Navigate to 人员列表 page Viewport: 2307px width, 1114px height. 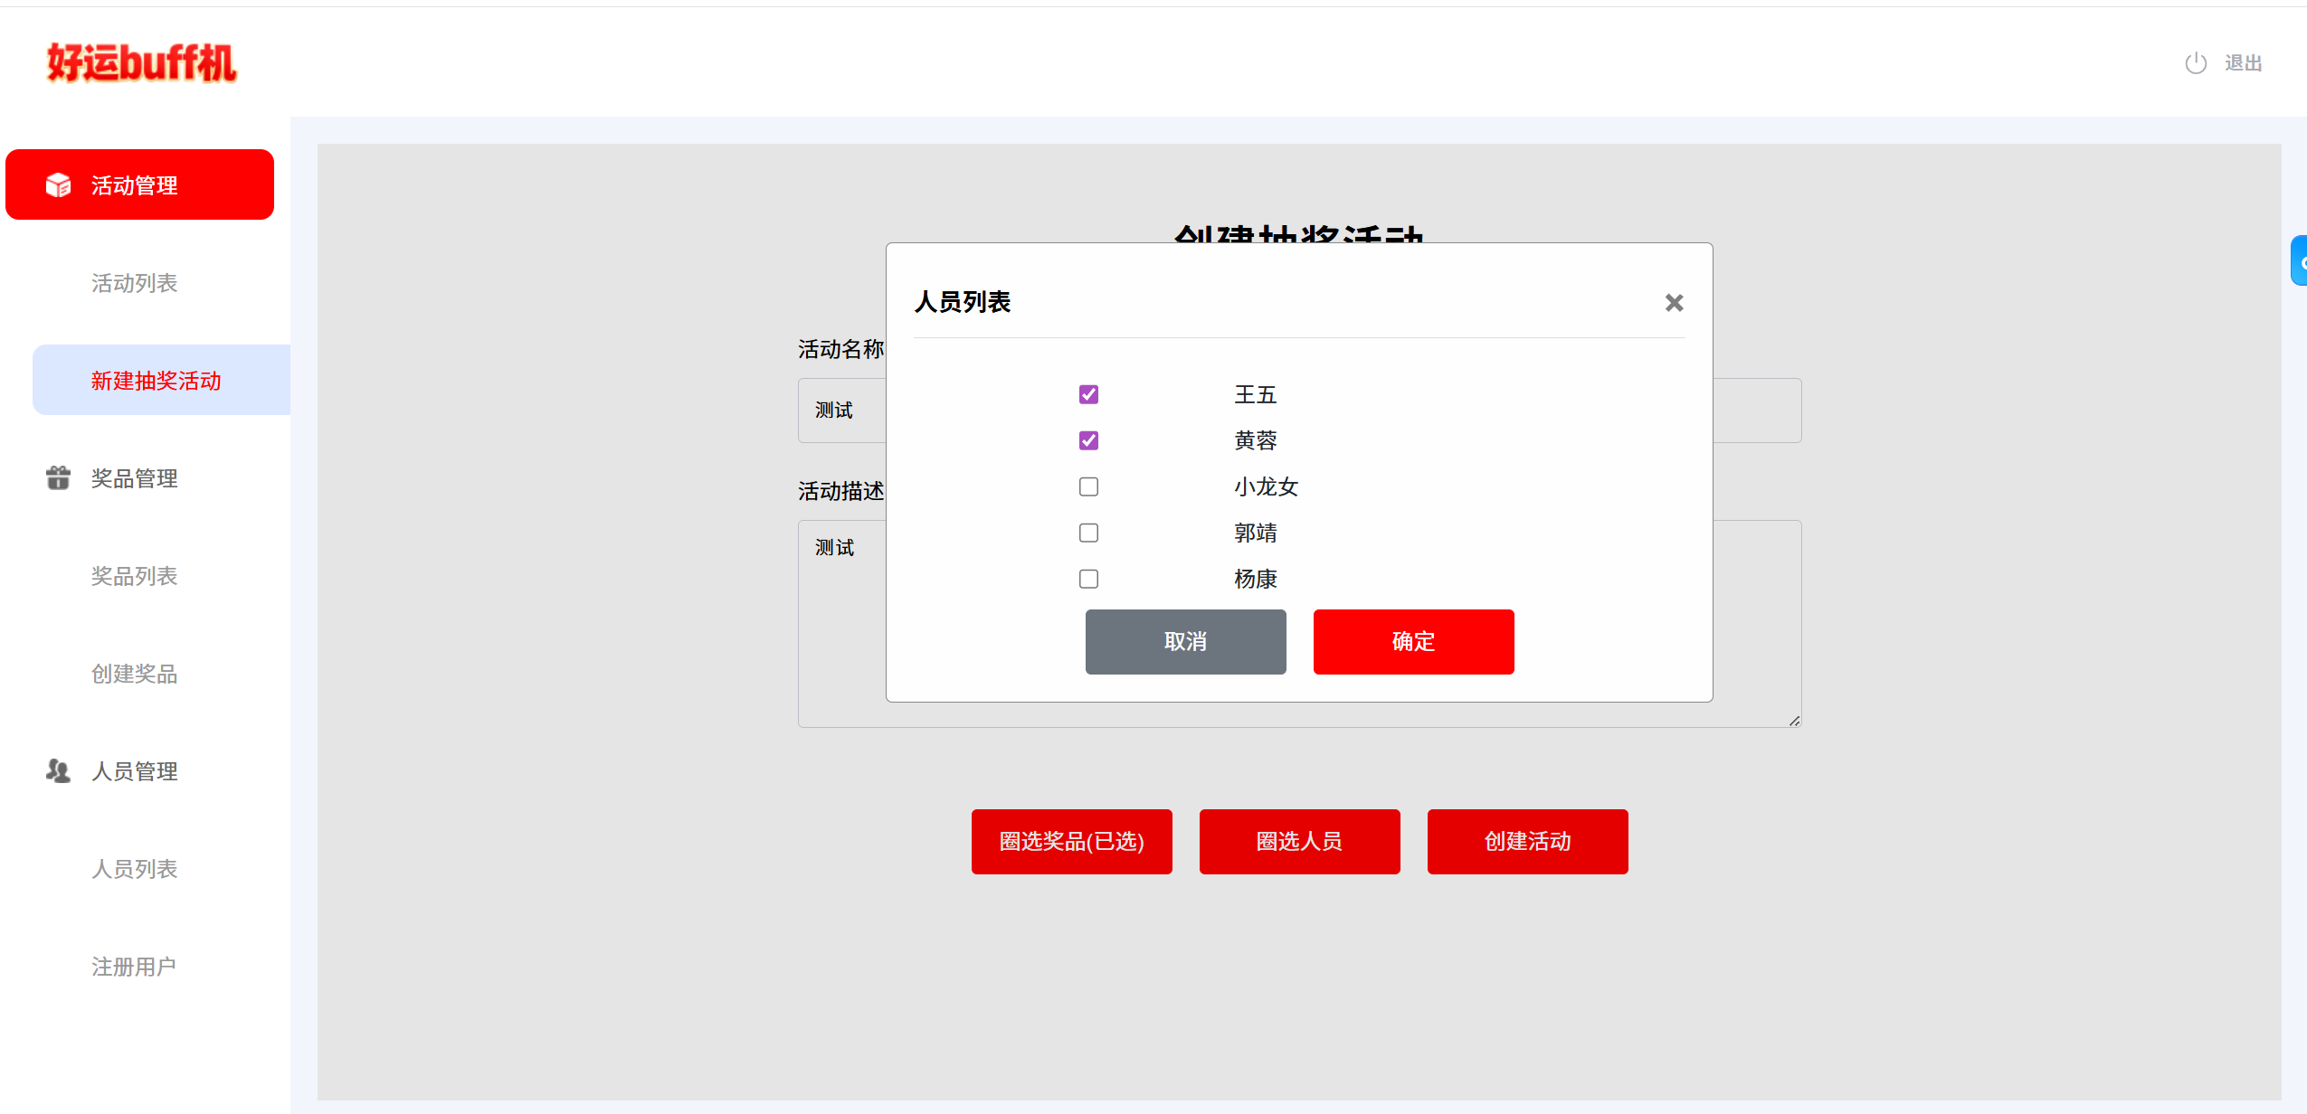(134, 869)
